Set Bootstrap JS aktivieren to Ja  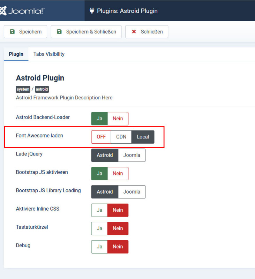[99, 173]
